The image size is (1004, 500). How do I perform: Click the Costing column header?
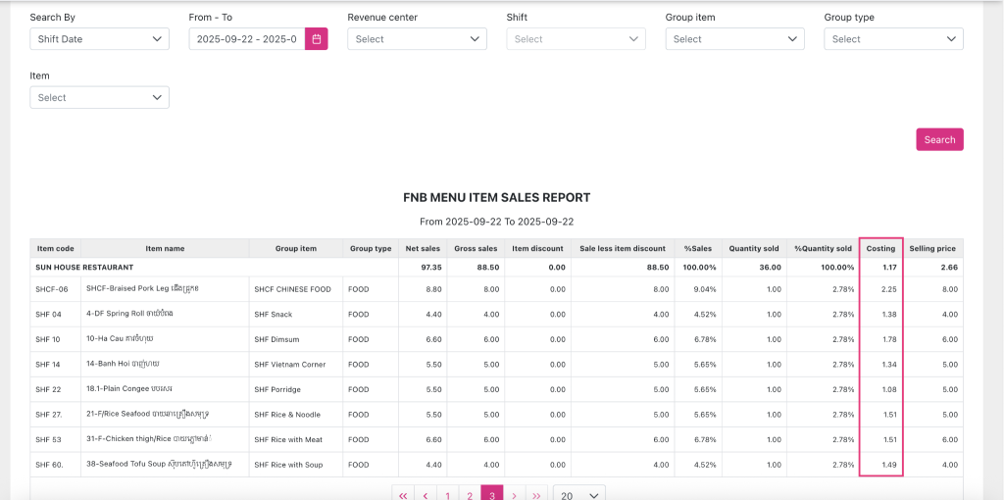click(880, 249)
